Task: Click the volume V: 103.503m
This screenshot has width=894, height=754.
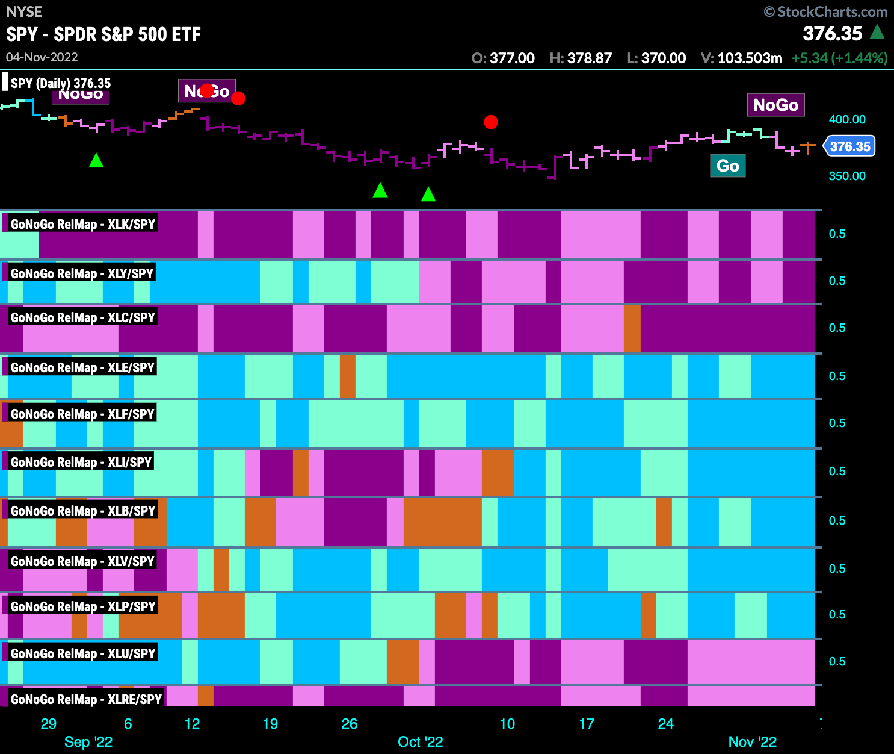Action: pos(742,58)
